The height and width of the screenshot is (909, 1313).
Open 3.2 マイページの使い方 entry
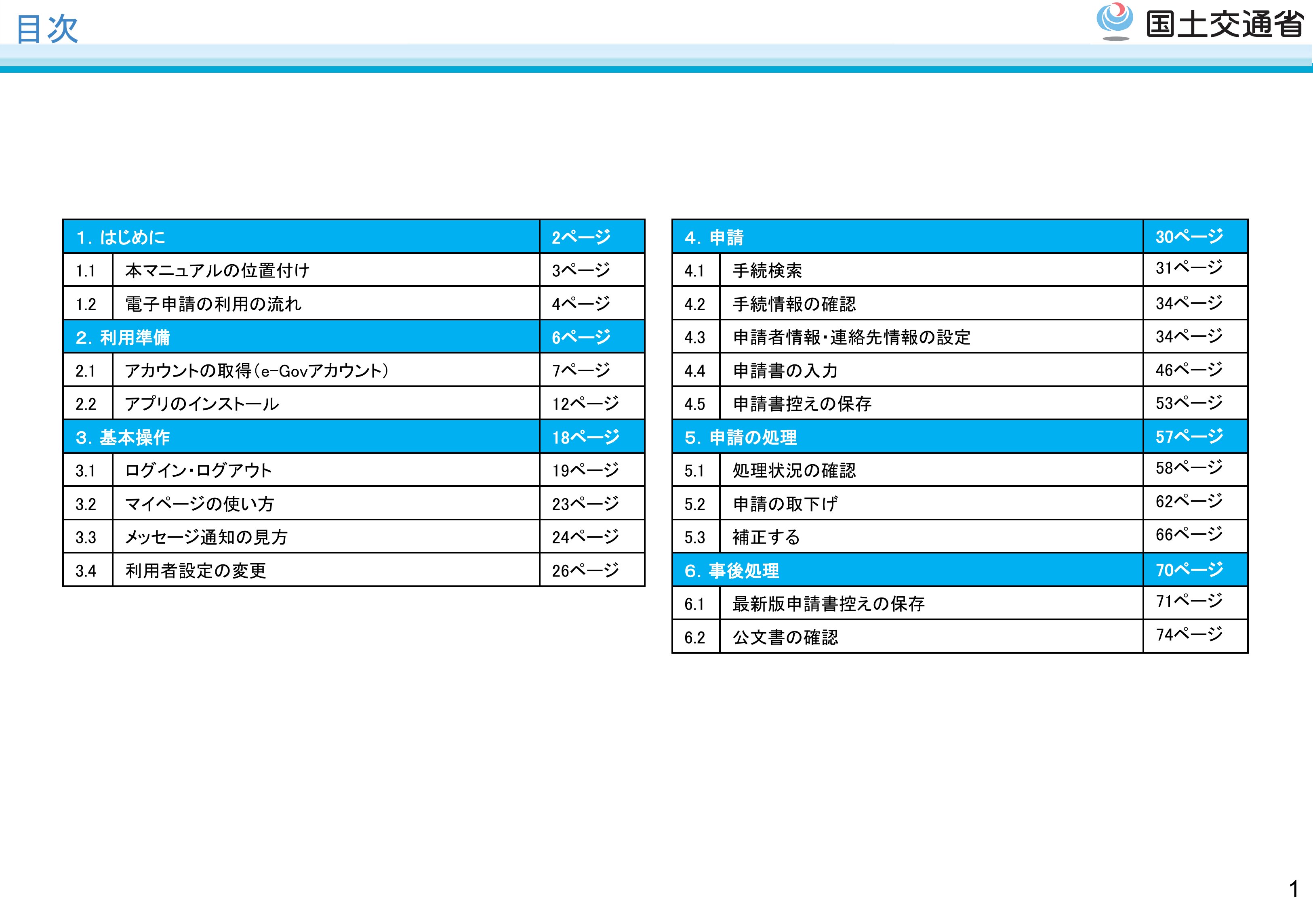[199, 504]
